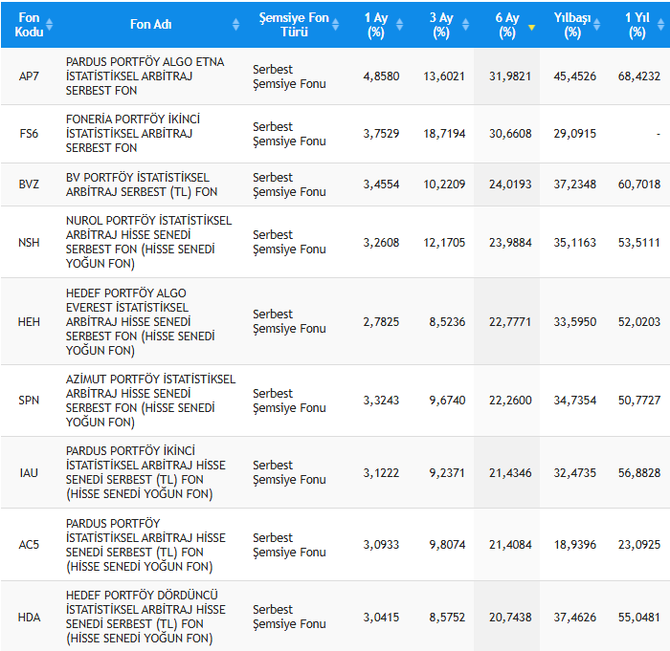This screenshot has width=670, height=651.
Task: Select fund code SPN
Action: 29,401
